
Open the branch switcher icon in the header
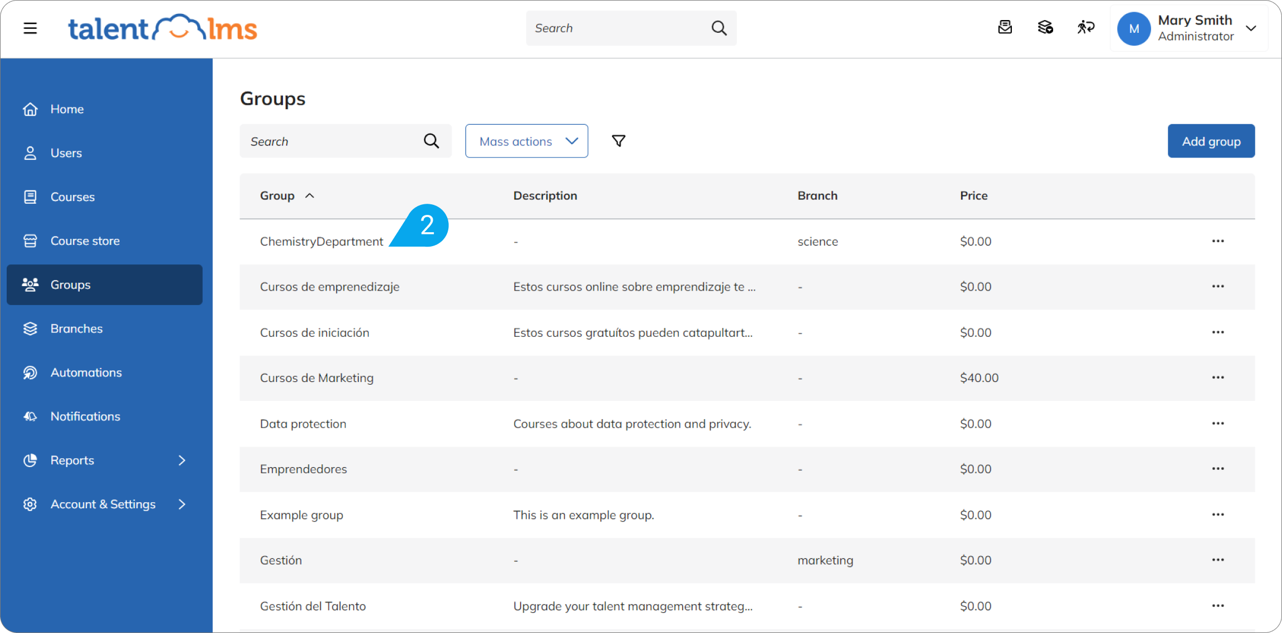tap(1045, 27)
